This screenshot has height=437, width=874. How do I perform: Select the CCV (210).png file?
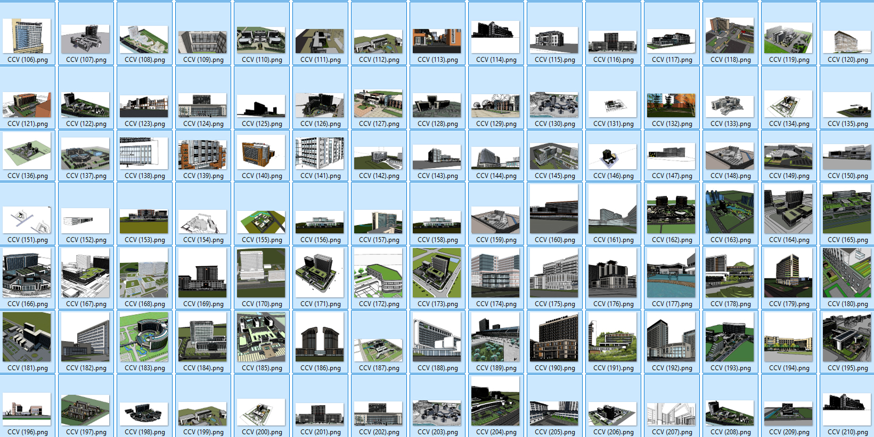(847, 402)
